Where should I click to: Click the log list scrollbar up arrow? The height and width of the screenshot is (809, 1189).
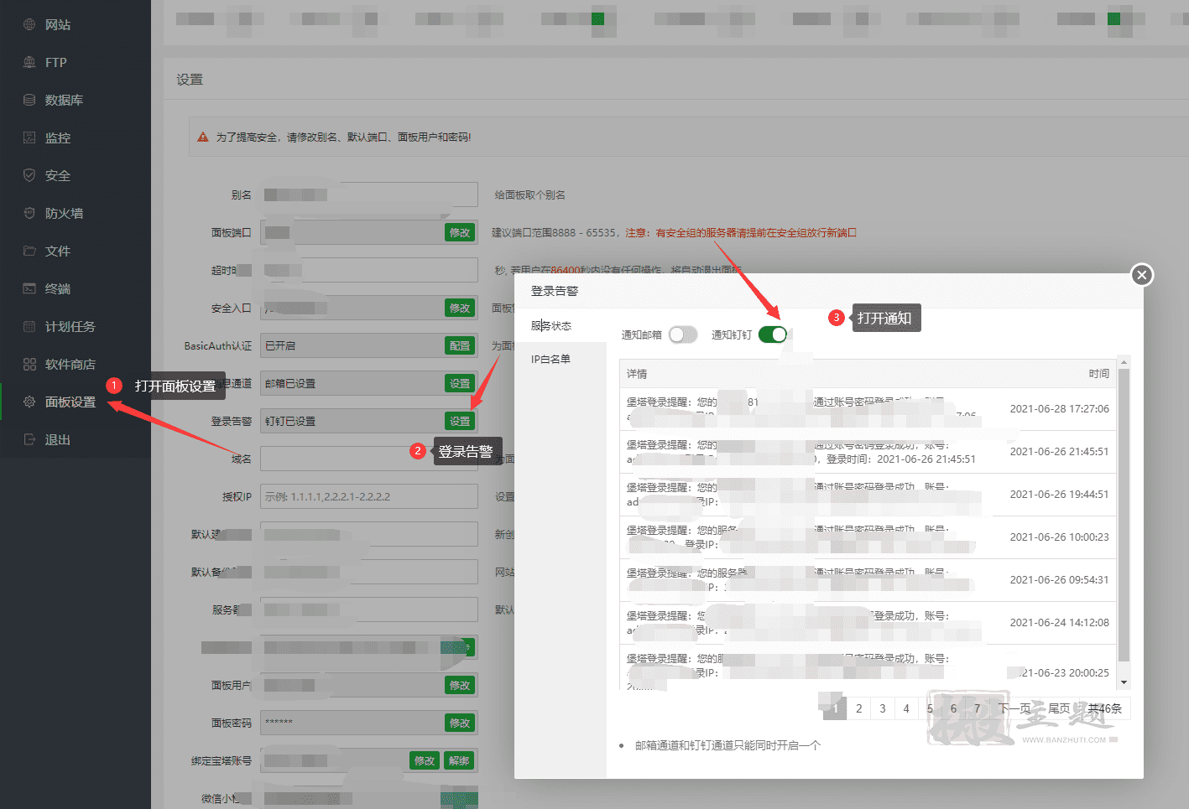[x=1124, y=361]
